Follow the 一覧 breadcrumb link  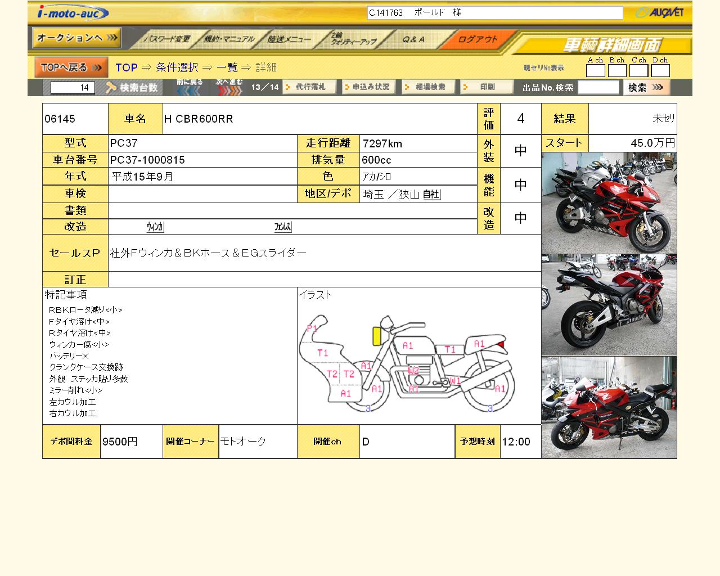pyautogui.click(x=227, y=67)
